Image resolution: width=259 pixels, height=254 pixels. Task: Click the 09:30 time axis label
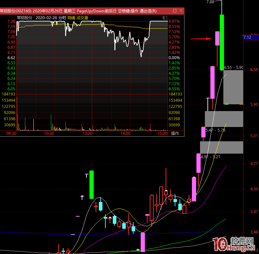pyautogui.click(x=11, y=133)
